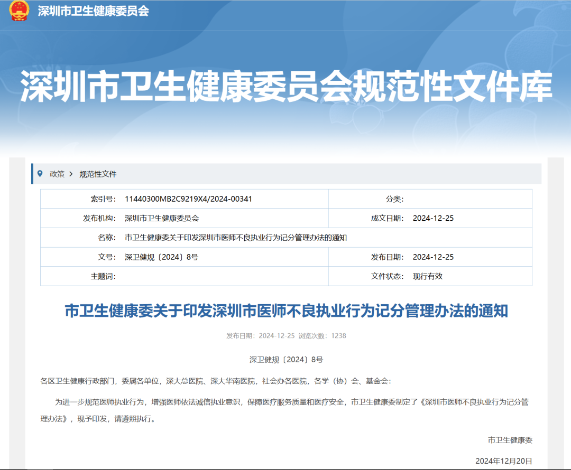This screenshot has height=470, width=571.
Task: Select the date 2024年12月20日
Action: (x=504, y=461)
